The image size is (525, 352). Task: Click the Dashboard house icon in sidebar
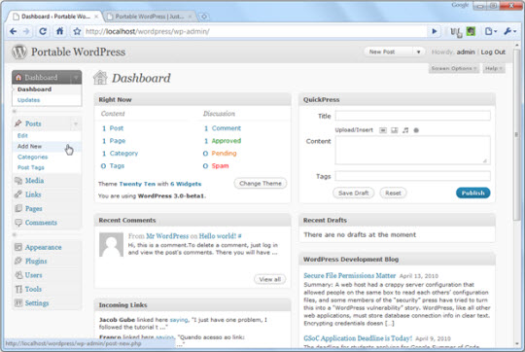[18, 78]
